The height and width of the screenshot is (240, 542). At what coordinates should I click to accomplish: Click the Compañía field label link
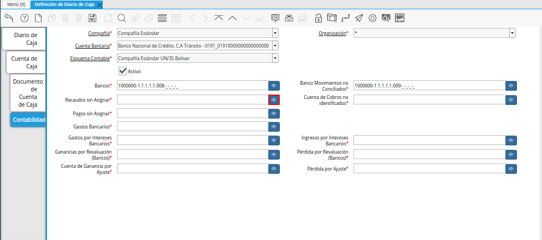coord(99,33)
